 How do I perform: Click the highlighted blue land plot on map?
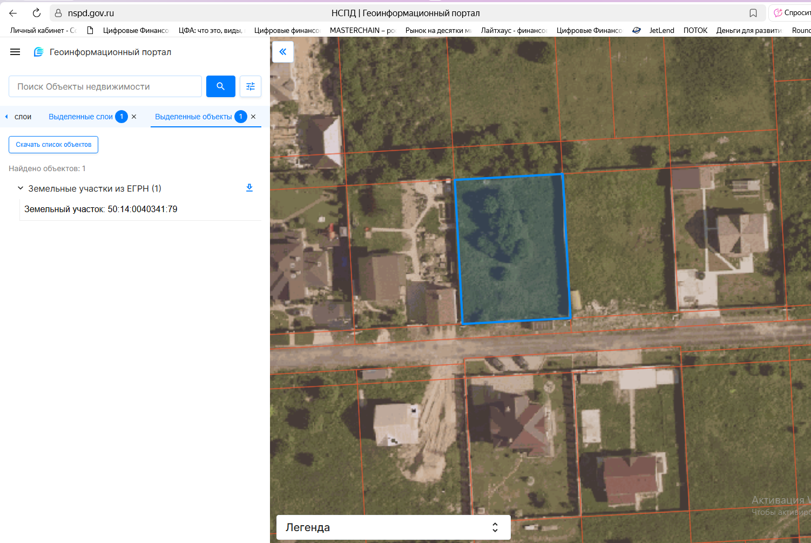coord(512,248)
